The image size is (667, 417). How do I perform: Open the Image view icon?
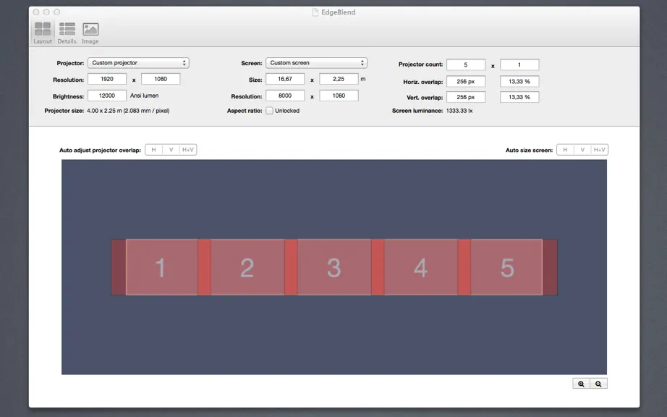pyautogui.click(x=90, y=29)
